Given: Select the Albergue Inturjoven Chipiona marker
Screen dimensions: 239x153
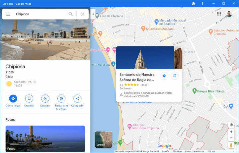Looking at the screenshot, I should click(129, 127).
